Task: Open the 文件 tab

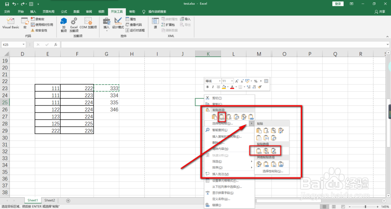Action: [x=7, y=11]
